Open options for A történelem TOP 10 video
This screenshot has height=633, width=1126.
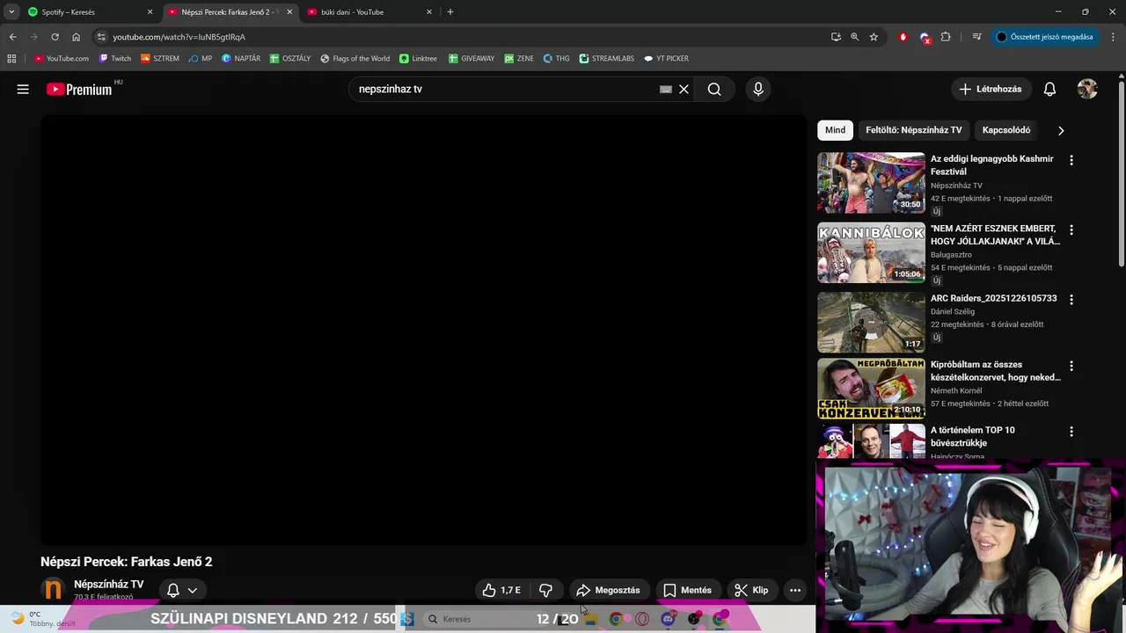coord(1071,432)
